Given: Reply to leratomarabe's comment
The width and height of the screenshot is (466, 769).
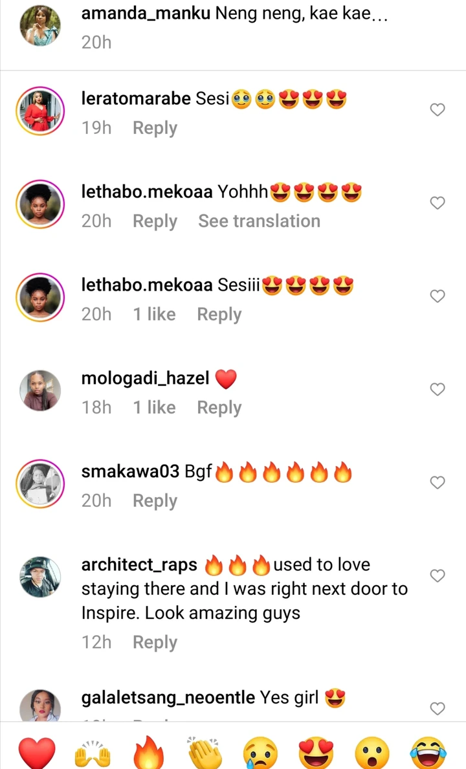Looking at the screenshot, I should click(155, 128).
